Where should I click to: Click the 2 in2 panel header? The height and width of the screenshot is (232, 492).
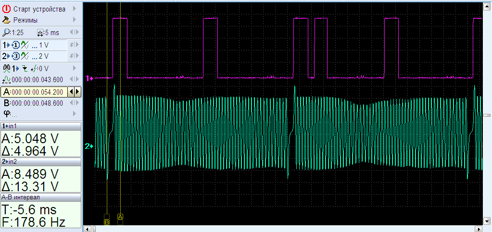41,161
